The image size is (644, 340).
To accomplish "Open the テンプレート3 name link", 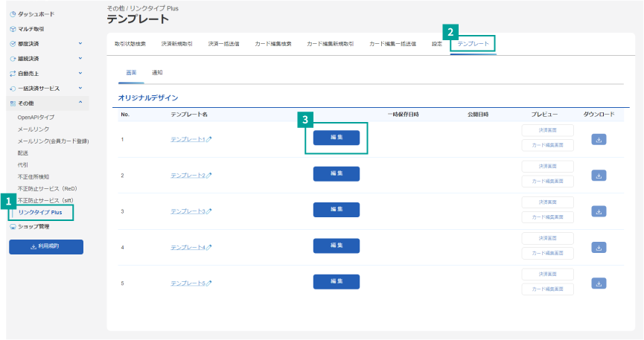I will [x=188, y=211].
